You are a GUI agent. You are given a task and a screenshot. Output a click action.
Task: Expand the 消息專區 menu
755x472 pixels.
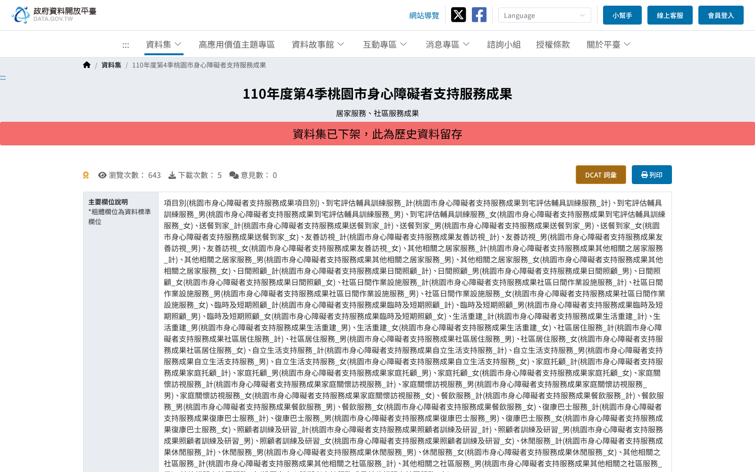click(x=447, y=44)
